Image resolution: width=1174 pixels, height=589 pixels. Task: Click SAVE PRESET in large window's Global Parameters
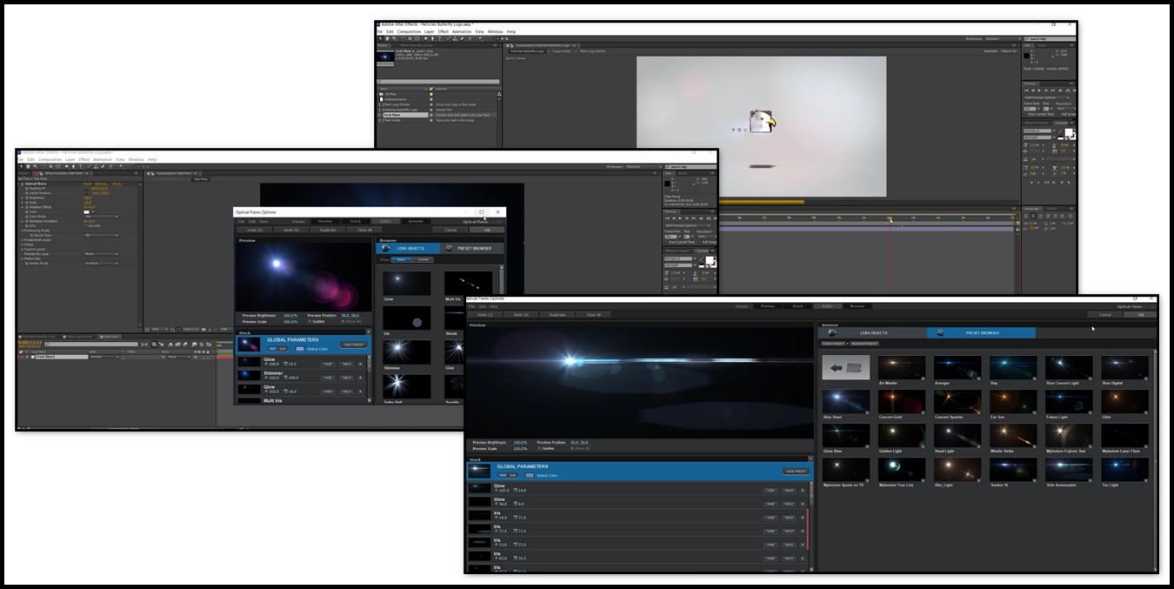(795, 472)
